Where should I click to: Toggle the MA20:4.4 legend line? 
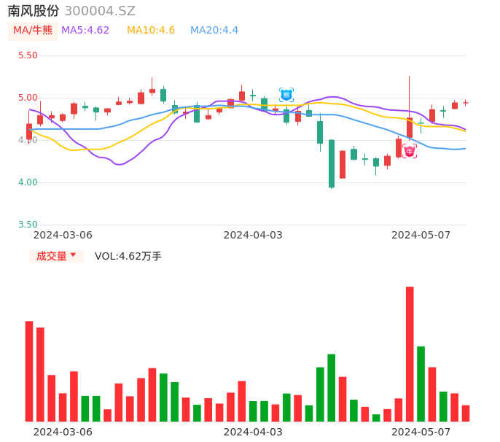tap(214, 31)
